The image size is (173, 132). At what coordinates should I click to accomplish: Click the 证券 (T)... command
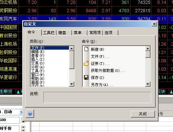pyautogui.click(x=114, y=64)
